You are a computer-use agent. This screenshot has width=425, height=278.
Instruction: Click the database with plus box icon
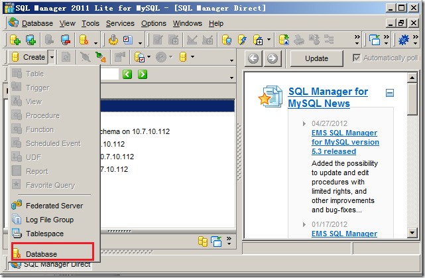[x=258, y=40]
